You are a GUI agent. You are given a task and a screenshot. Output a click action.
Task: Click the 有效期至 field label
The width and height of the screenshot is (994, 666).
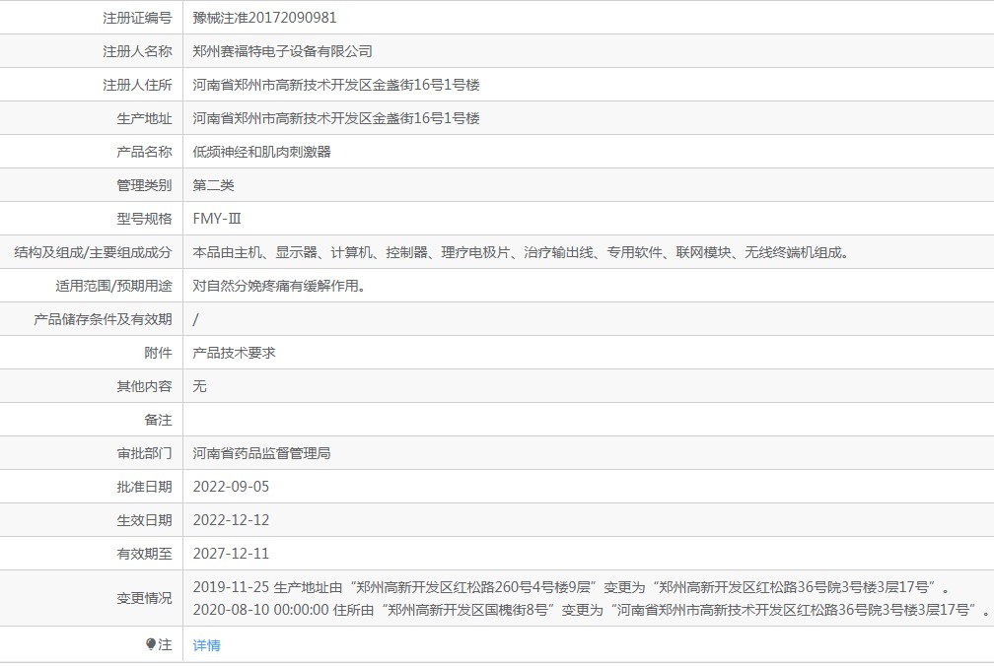tap(145, 554)
